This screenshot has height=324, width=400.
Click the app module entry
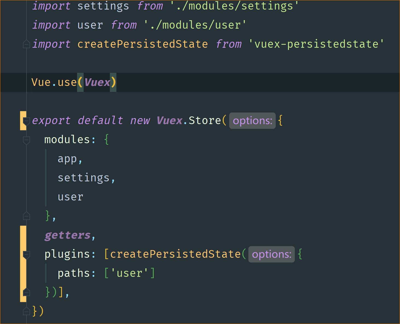pos(67,158)
